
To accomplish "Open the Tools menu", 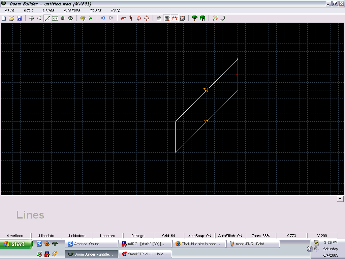I will [95, 10].
